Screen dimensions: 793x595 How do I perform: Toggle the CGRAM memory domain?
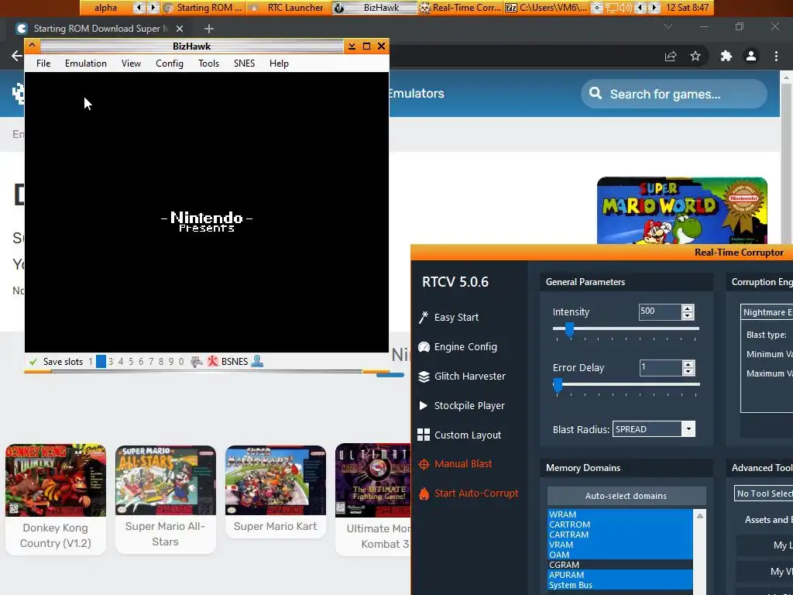pos(620,565)
